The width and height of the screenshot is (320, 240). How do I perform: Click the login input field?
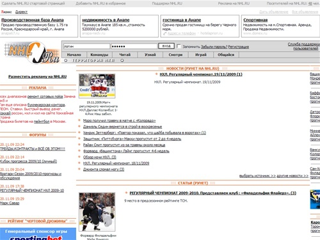click(x=86, y=46)
